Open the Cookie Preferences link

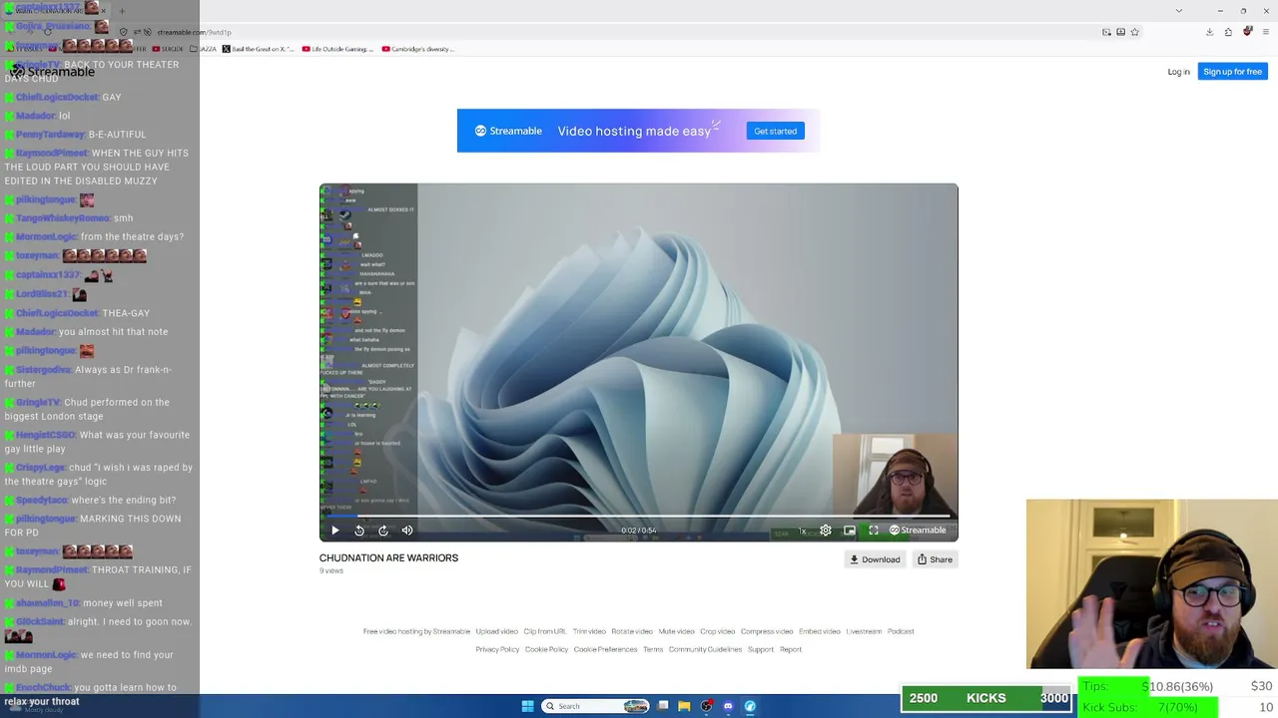click(605, 649)
